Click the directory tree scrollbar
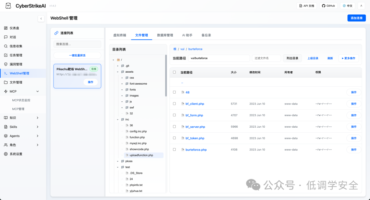370x200 pixels. coord(166,75)
